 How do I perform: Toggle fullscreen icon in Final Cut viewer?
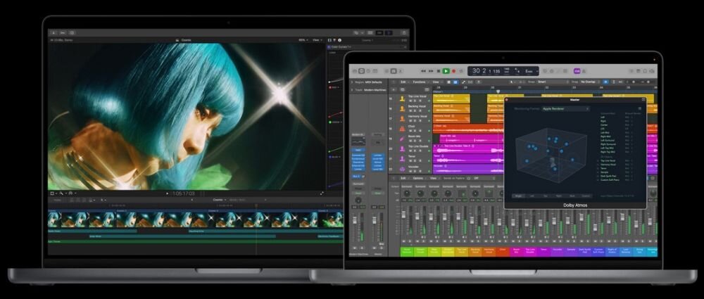[x=322, y=193]
